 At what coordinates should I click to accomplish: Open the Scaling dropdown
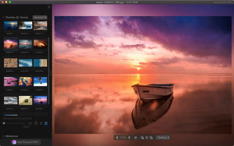(x=163, y=137)
